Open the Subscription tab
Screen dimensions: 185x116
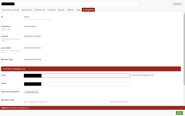(27, 10)
